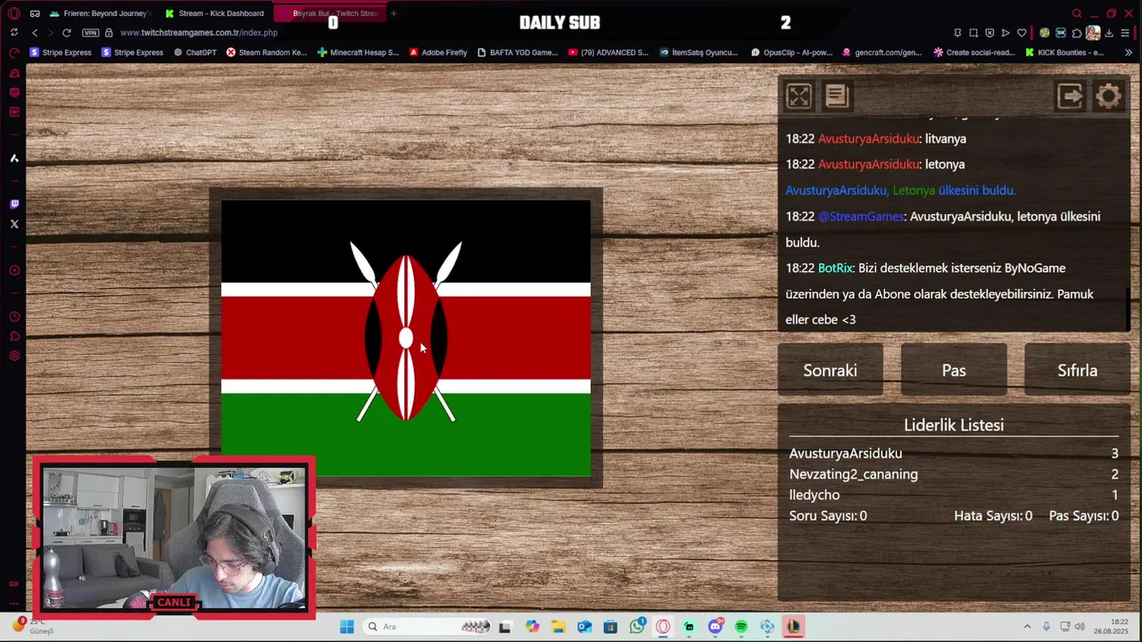The height and width of the screenshot is (642, 1142).
Task: Open Windows Start menu
Action: point(347,627)
